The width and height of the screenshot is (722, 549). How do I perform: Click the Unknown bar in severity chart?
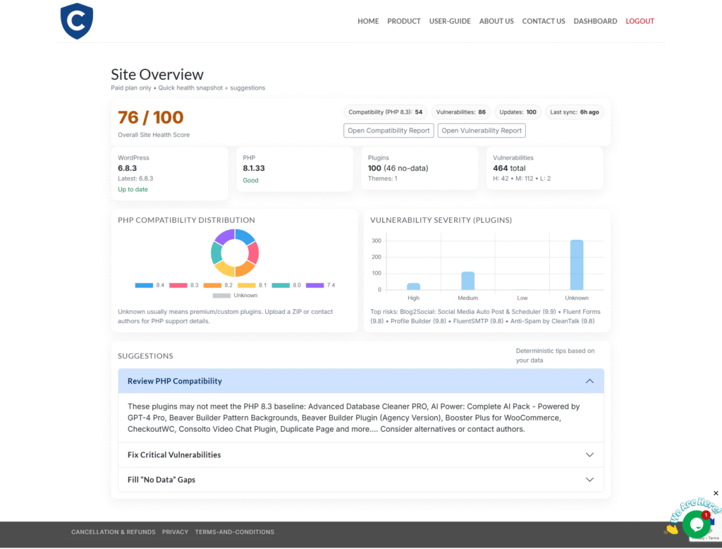[577, 265]
